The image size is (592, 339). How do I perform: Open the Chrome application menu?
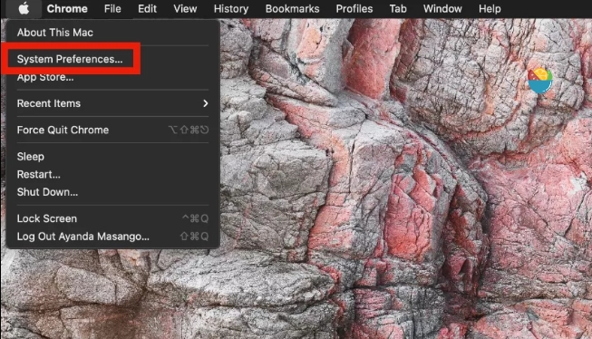pos(67,9)
